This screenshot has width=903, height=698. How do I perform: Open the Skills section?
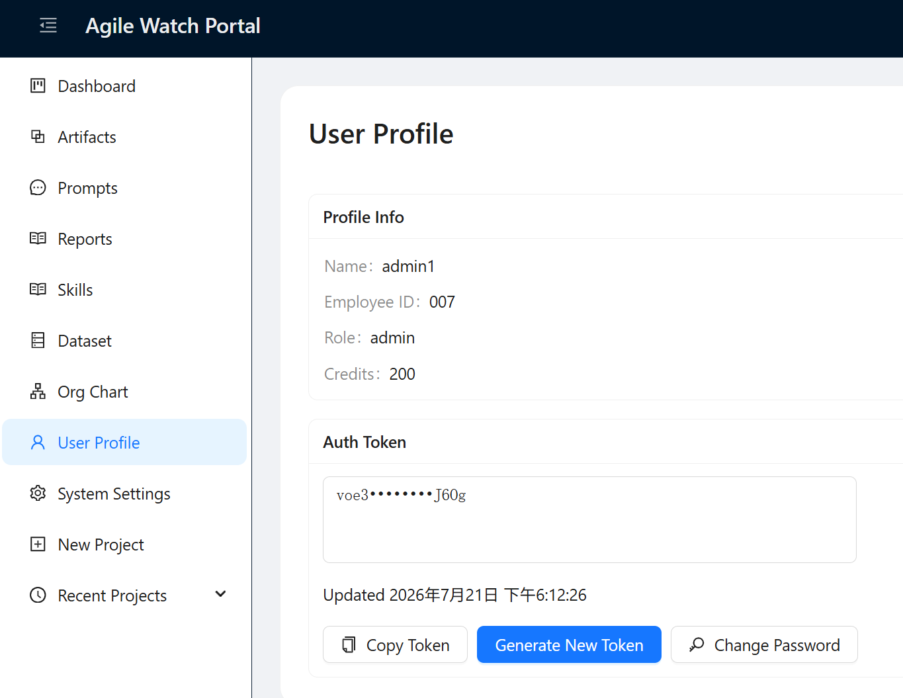pyautogui.click(x=124, y=290)
